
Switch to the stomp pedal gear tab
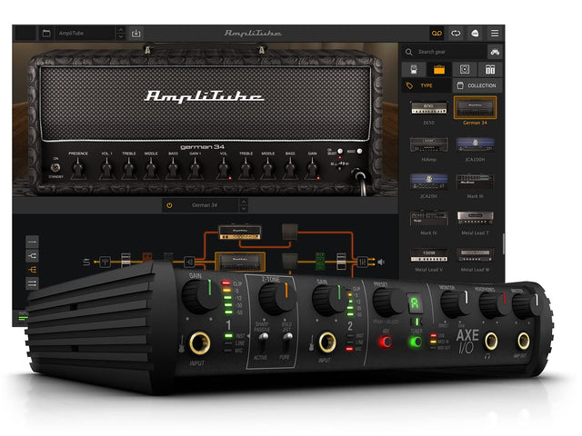pyautogui.click(x=414, y=69)
